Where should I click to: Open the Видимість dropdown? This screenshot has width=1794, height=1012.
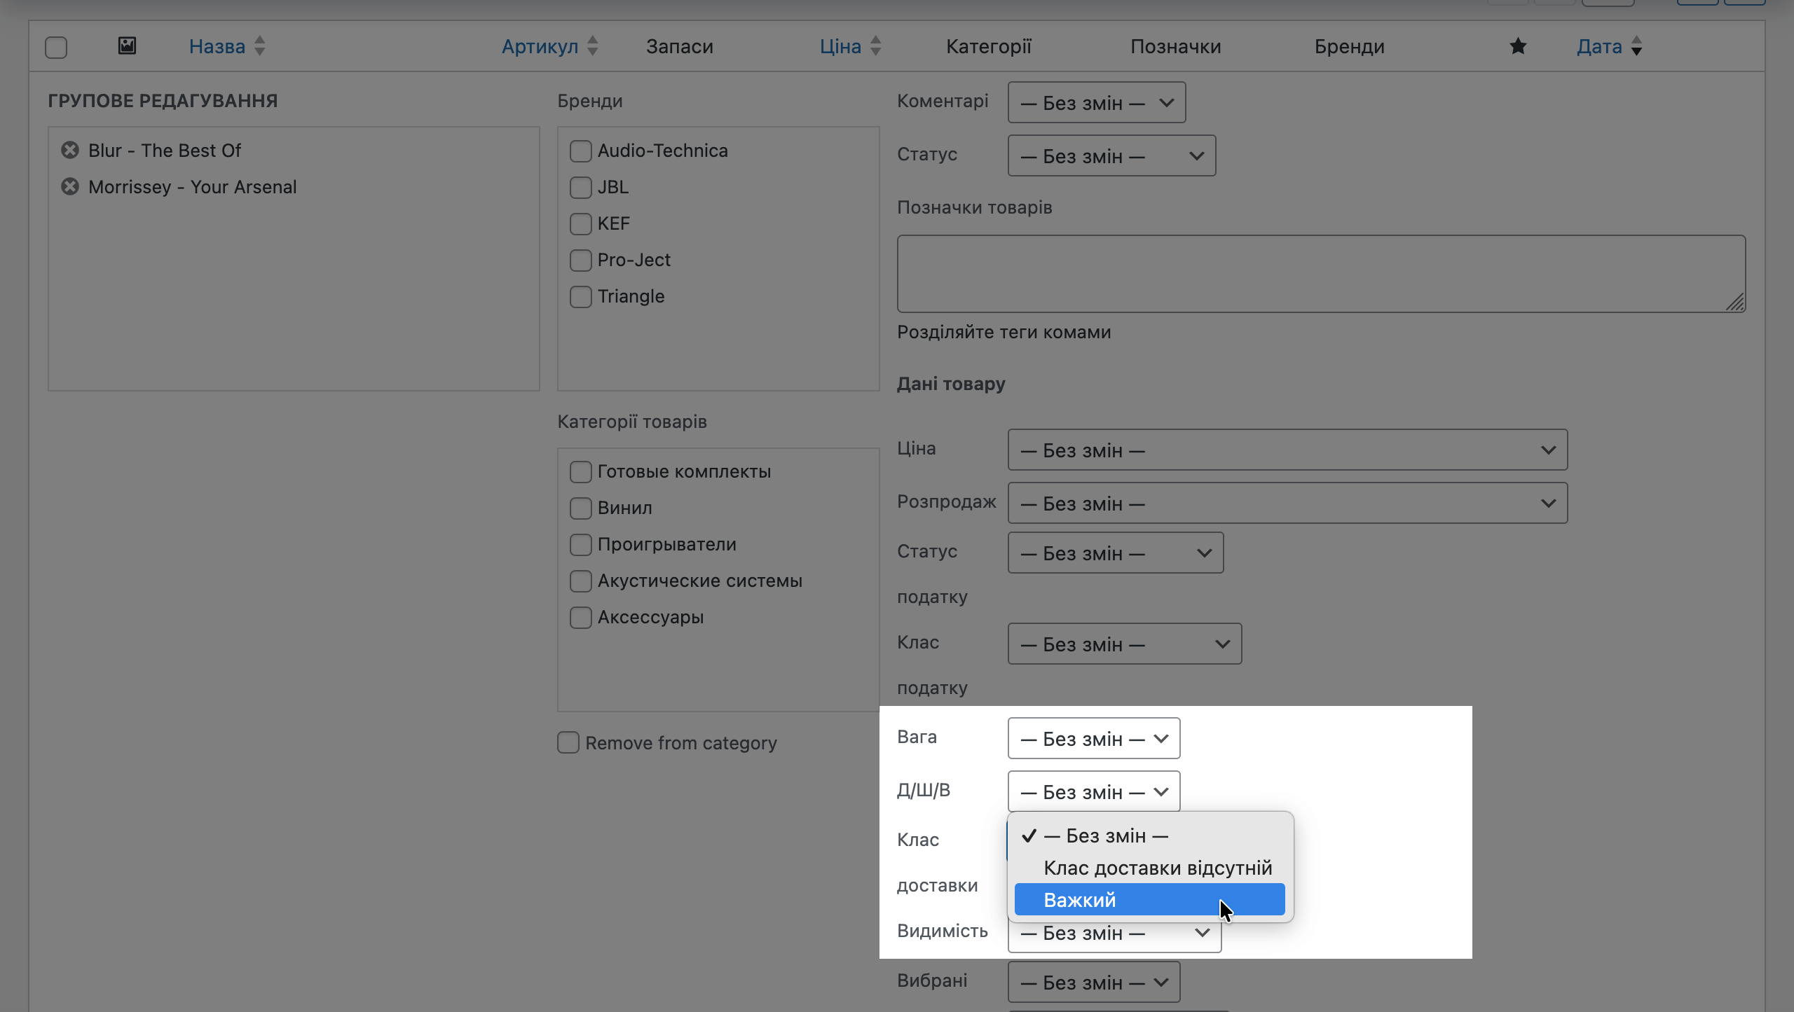(1114, 937)
